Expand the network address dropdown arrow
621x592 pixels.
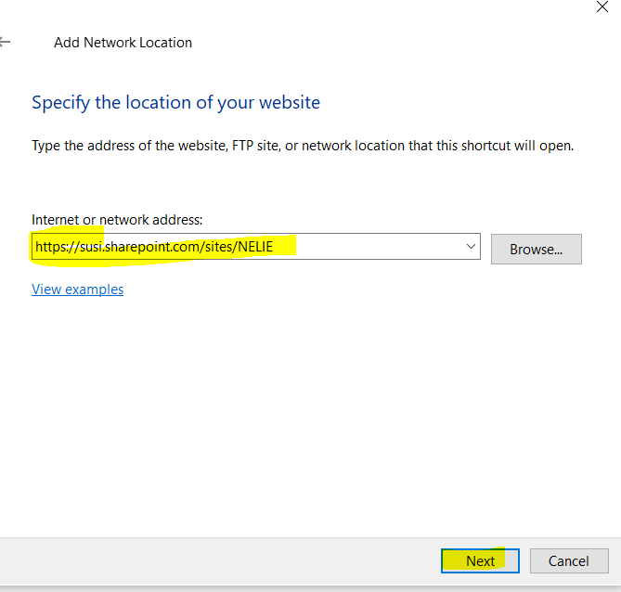tap(471, 247)
